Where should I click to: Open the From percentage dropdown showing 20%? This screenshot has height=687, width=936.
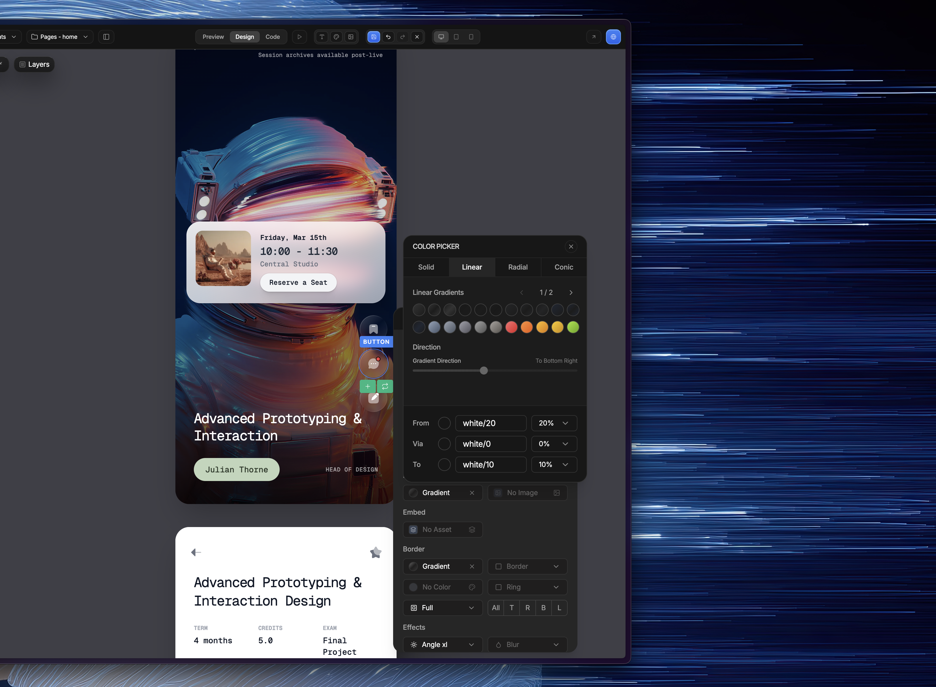[554, 423]
